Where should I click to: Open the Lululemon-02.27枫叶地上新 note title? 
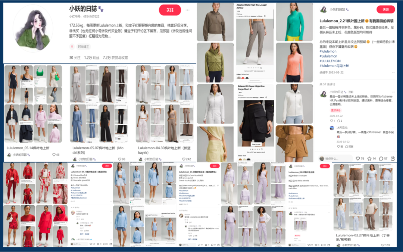pyautogui.click(x=363, y=237)
